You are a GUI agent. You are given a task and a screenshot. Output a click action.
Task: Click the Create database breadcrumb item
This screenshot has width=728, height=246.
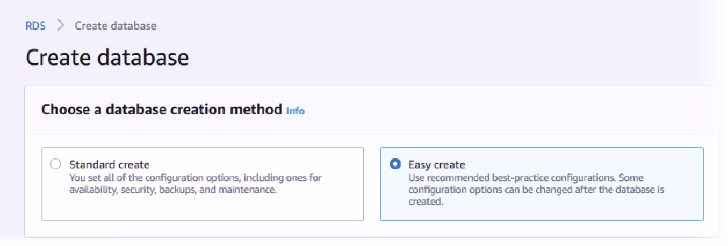pyautogui.click(x=116, y=26)
